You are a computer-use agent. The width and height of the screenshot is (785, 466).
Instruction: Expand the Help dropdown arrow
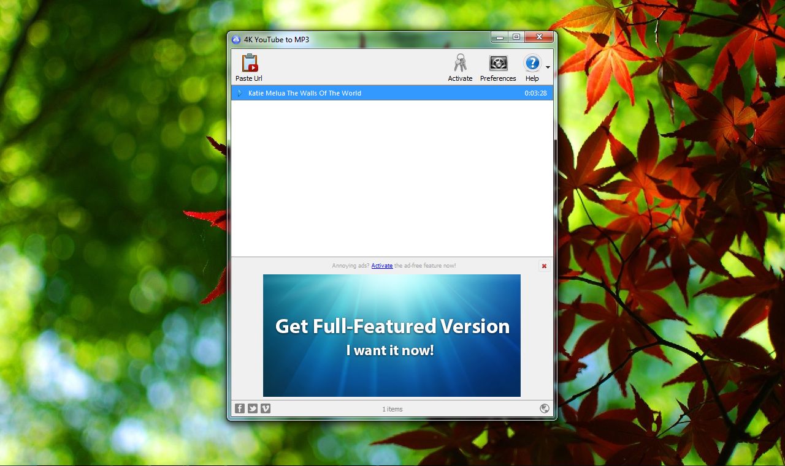[x=548, y=67]
